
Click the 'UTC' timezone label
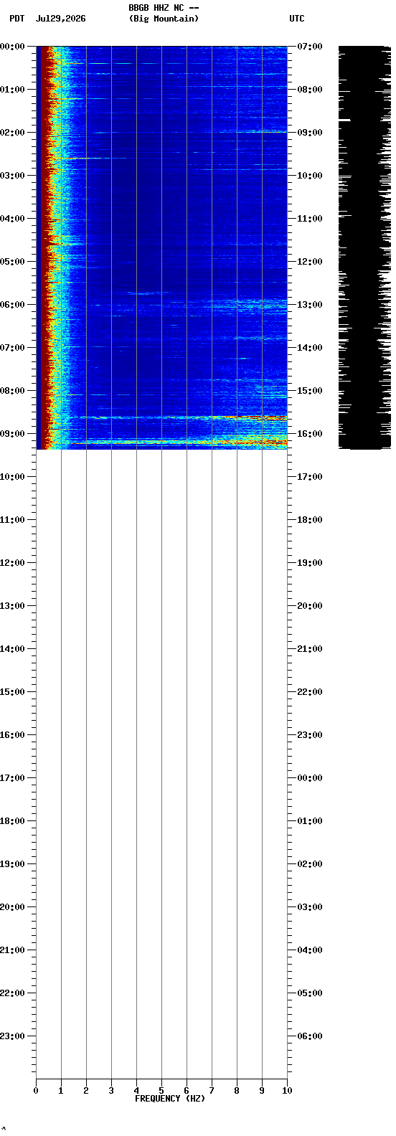[x=297, y=19]
